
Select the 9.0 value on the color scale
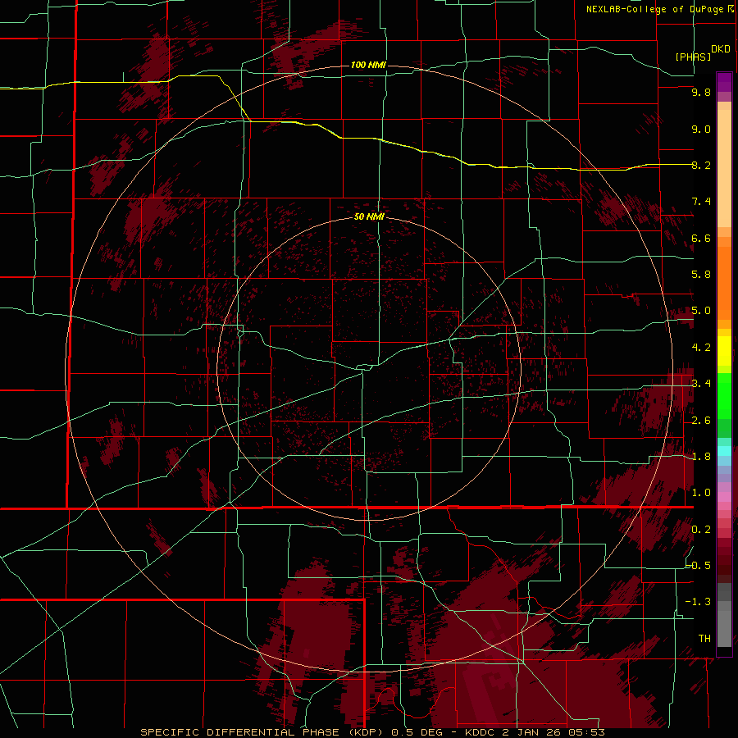point(701,129)
